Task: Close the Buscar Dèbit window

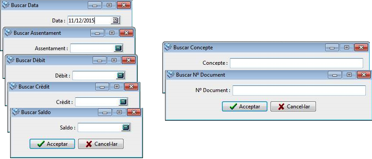Action: pos(128,60)
